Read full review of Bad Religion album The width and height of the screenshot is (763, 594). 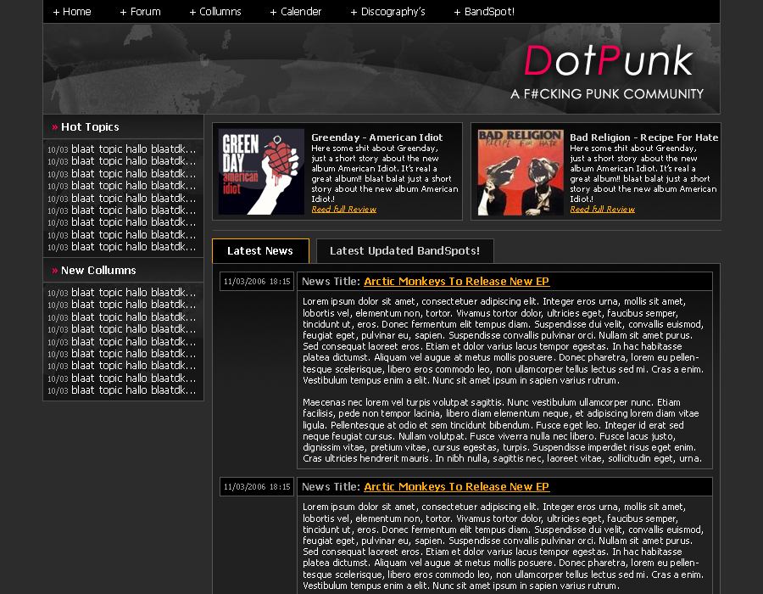[x=603, y=210]
